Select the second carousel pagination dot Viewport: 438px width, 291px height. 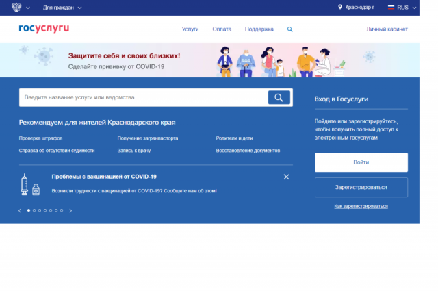[x=34, y=210]
